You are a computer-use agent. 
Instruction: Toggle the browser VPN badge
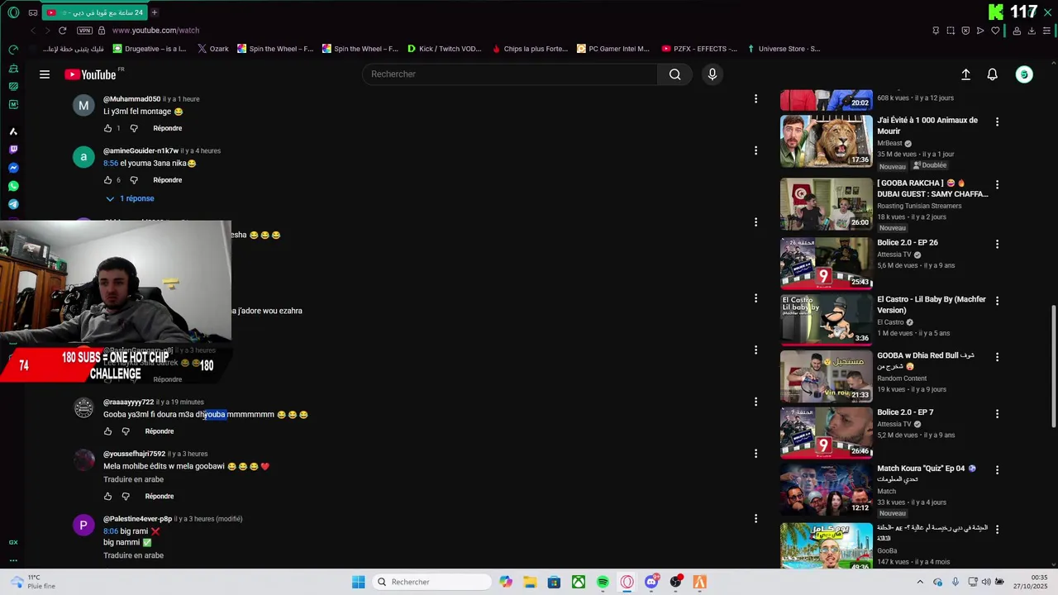(x=84, y=31)
